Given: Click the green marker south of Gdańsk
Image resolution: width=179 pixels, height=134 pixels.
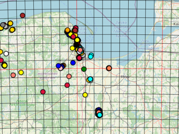Looking at the screenshot, I should tap(84, 69).
